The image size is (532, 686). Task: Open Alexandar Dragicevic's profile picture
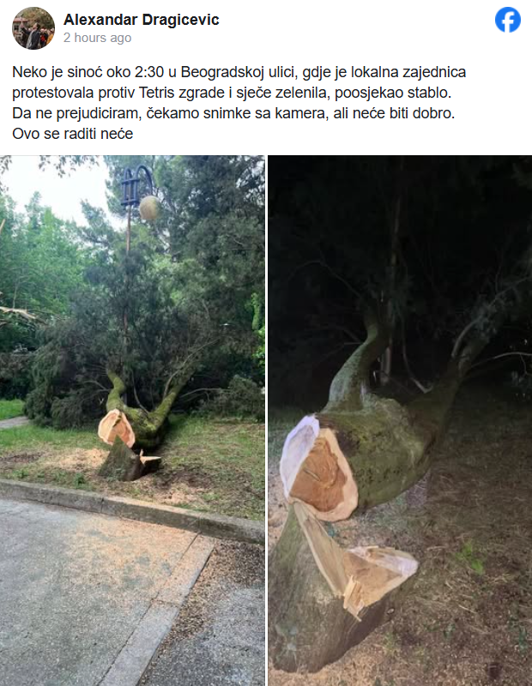coord(33,28)
